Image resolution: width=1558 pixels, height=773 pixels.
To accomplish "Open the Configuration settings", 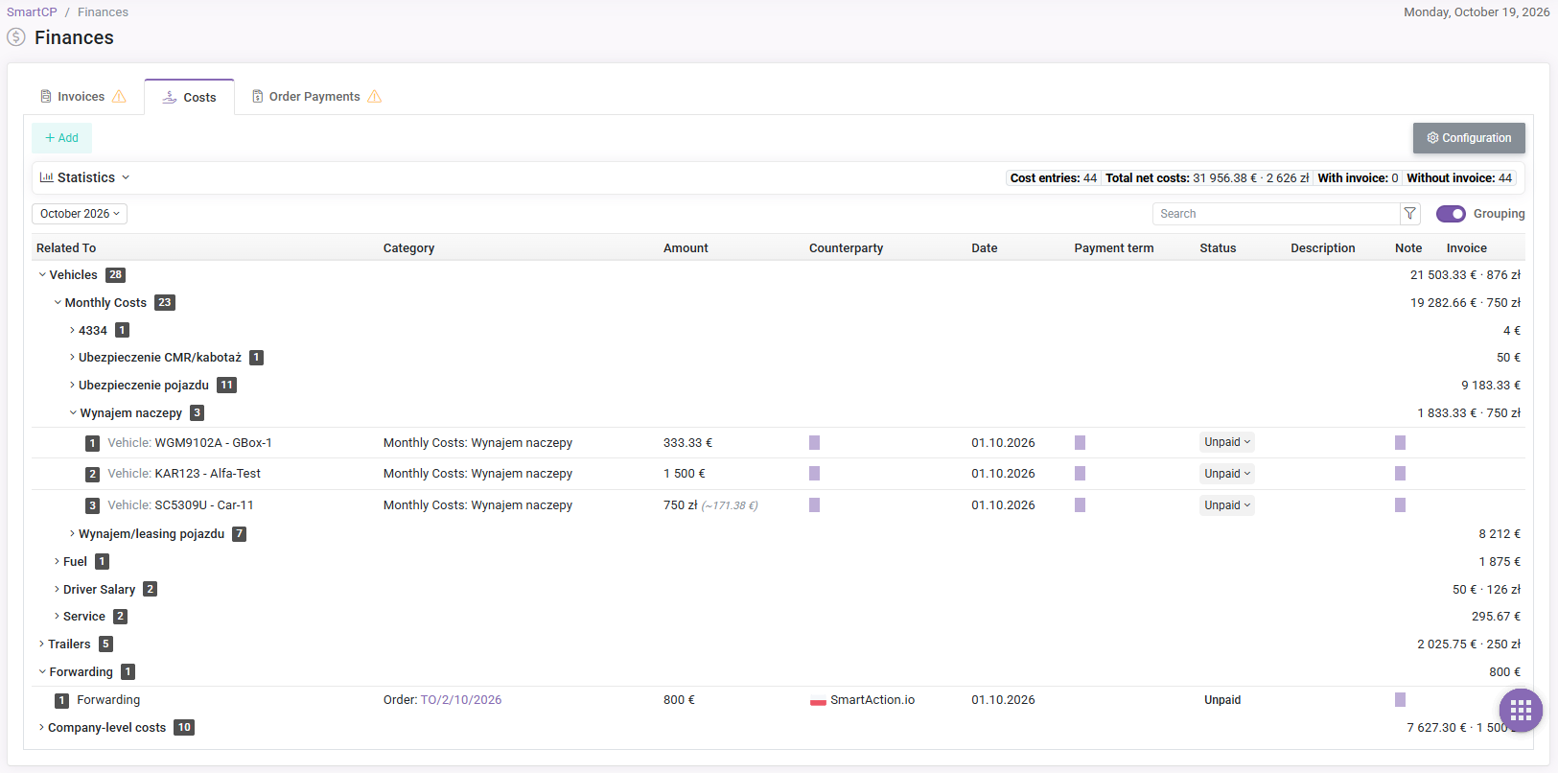I will (x=1469, y=138).
